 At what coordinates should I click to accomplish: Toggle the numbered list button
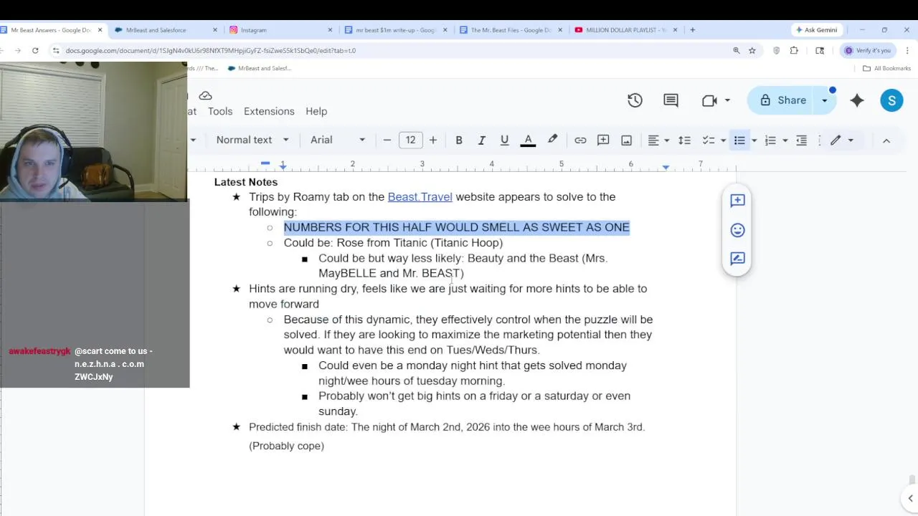(x=770, y=140)
